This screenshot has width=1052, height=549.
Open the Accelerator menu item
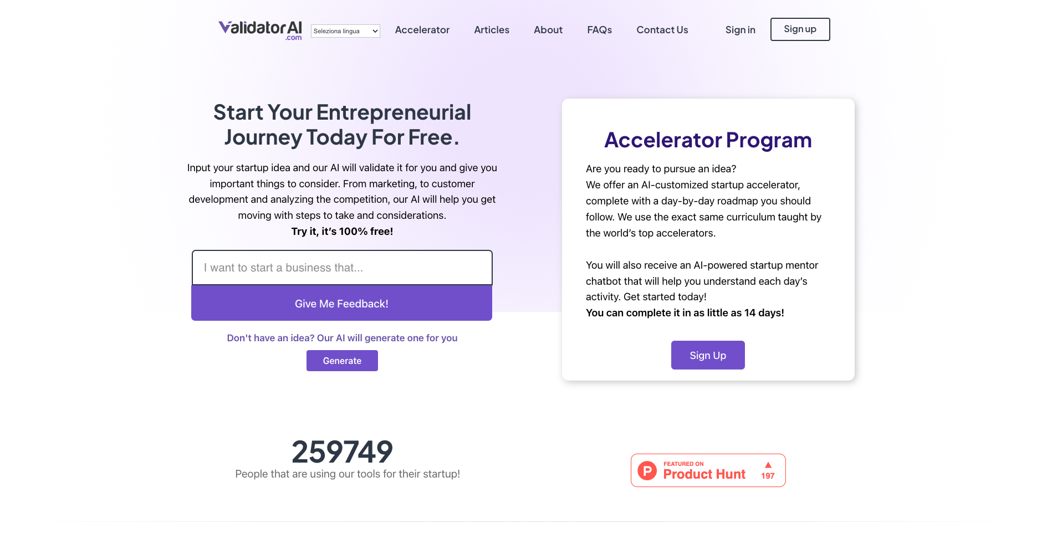click(x=422, y=30)
